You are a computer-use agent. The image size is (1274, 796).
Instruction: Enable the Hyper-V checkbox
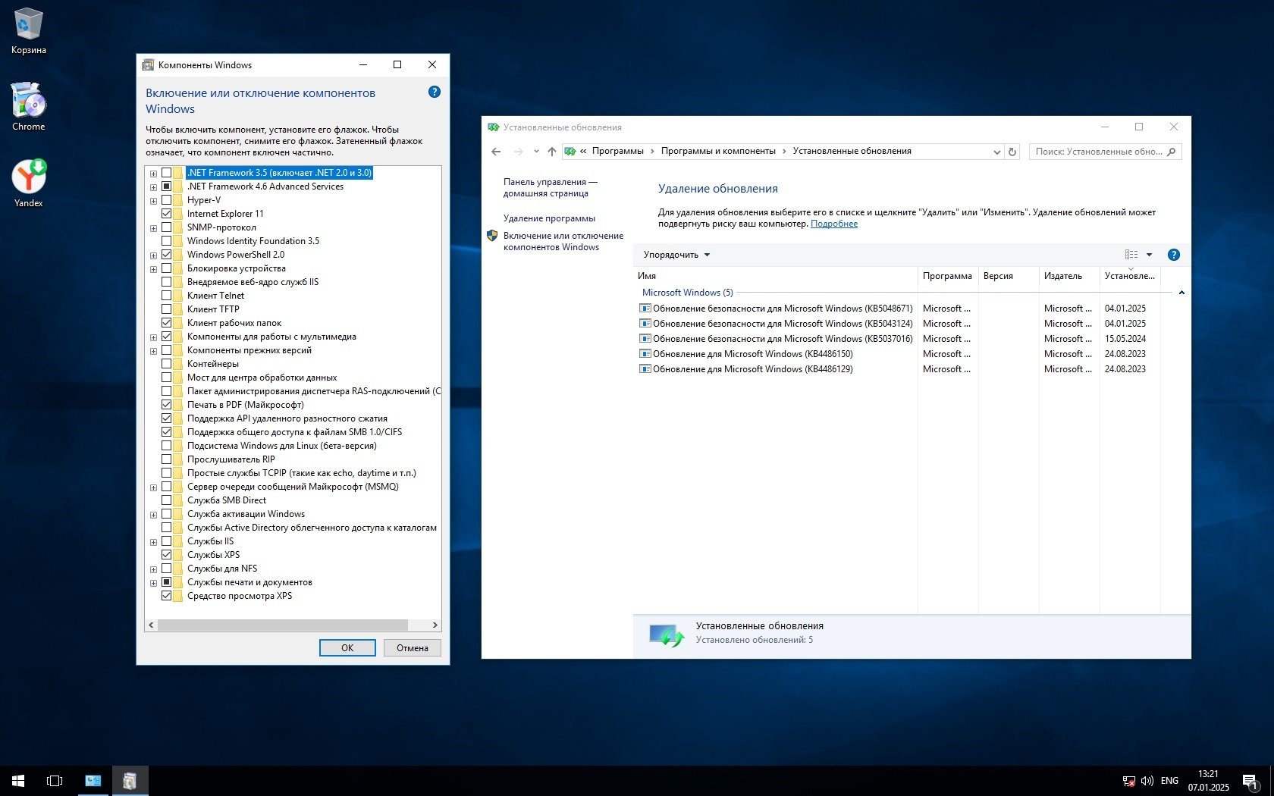point(166,200)
